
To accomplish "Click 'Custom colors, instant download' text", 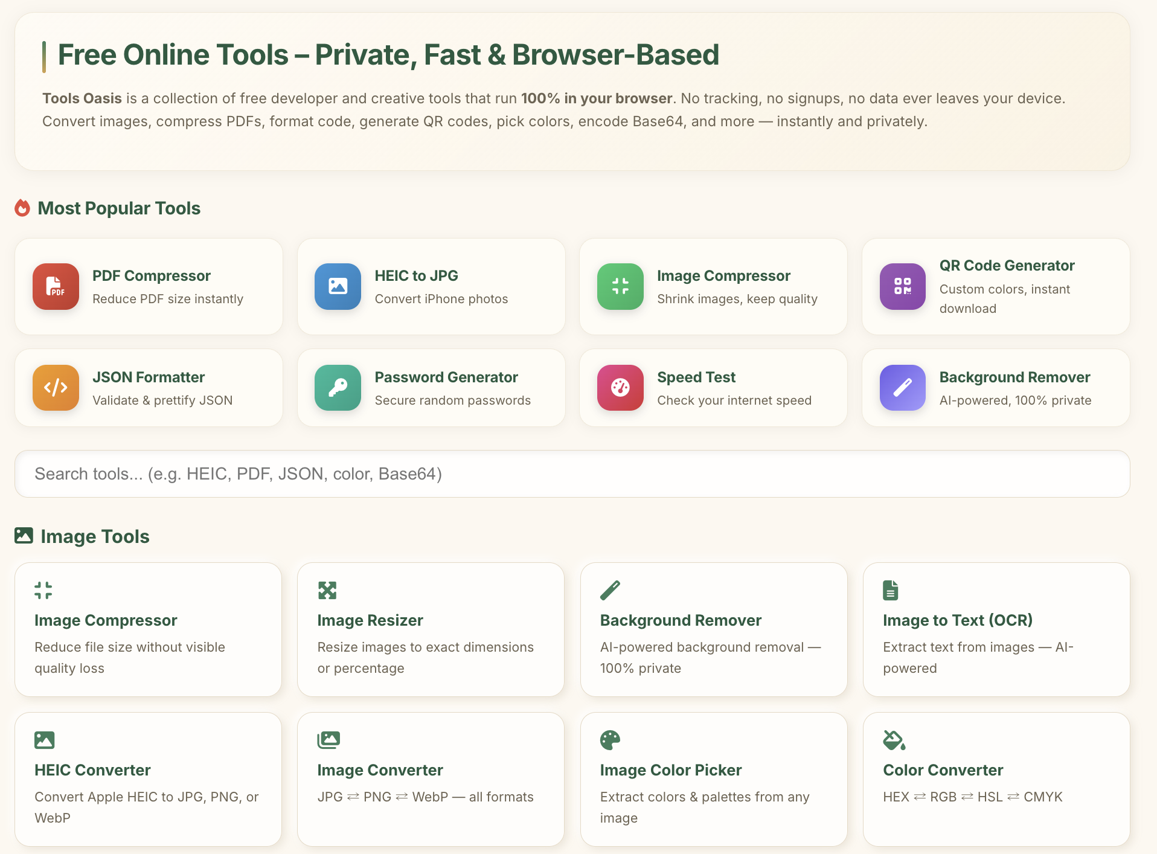I will point(1005,299).
